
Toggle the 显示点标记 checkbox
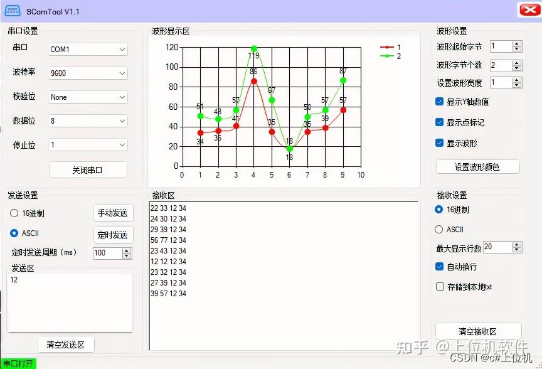click(439, 122)
